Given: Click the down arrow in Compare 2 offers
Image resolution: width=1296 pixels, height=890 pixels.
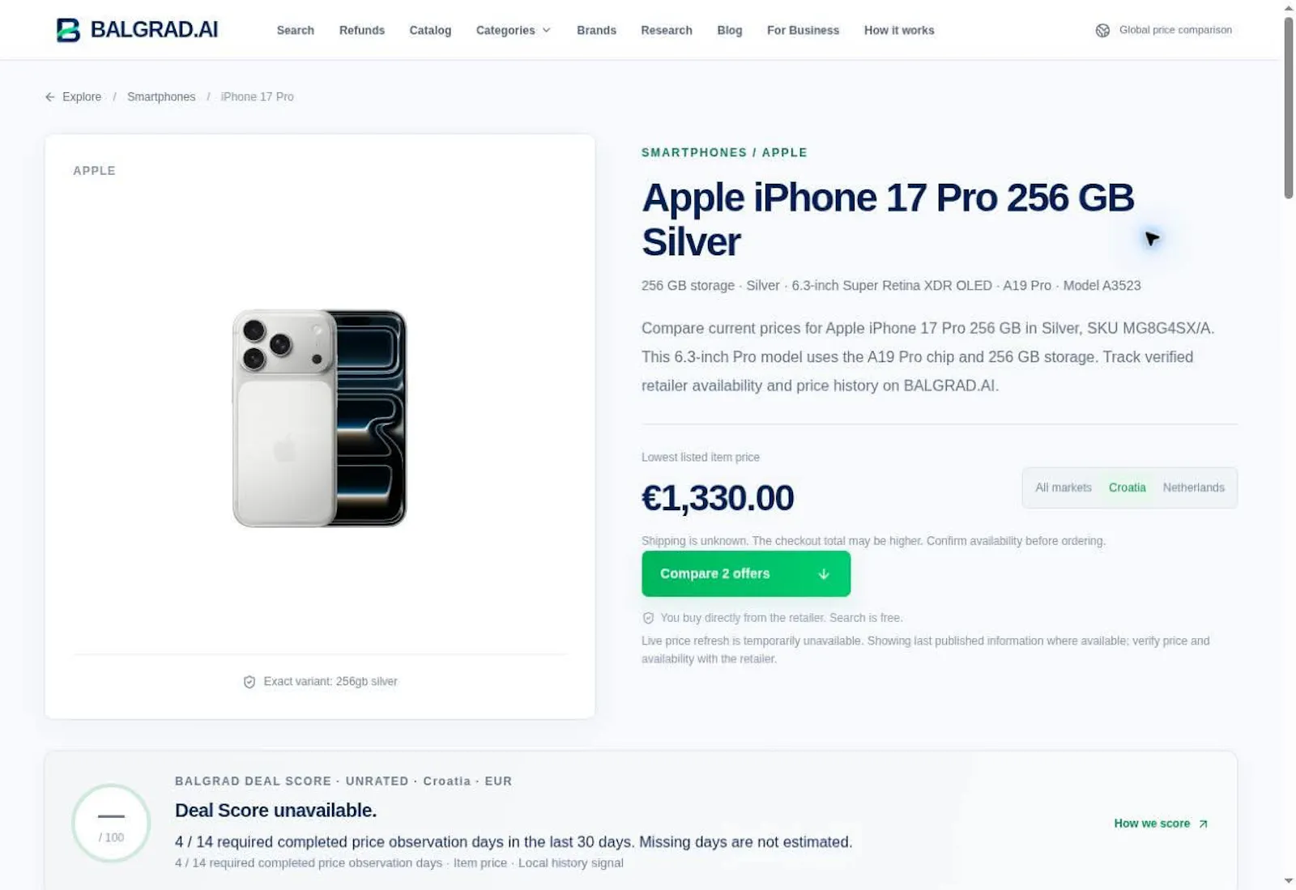Looking at the screenshot, I should click(x=824, y=574).
